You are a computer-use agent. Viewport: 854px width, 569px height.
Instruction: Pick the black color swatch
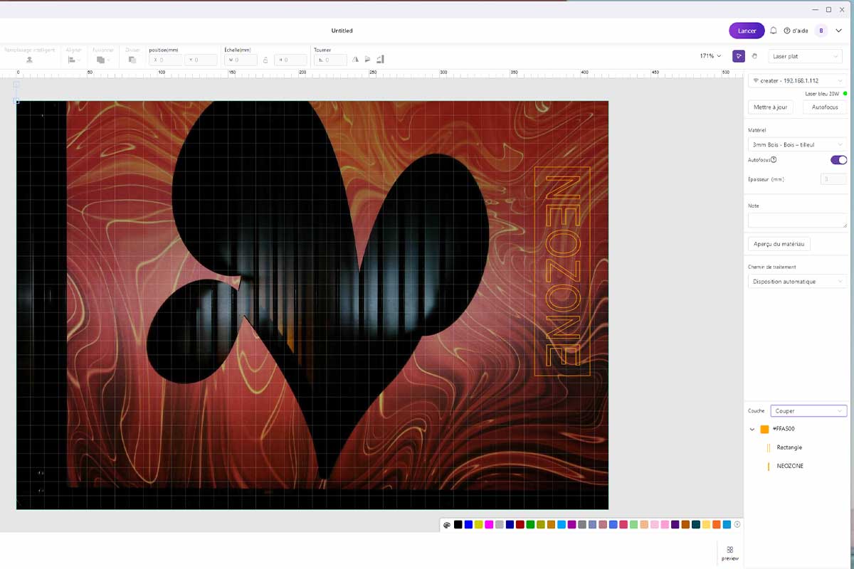(x=458, y=524)
